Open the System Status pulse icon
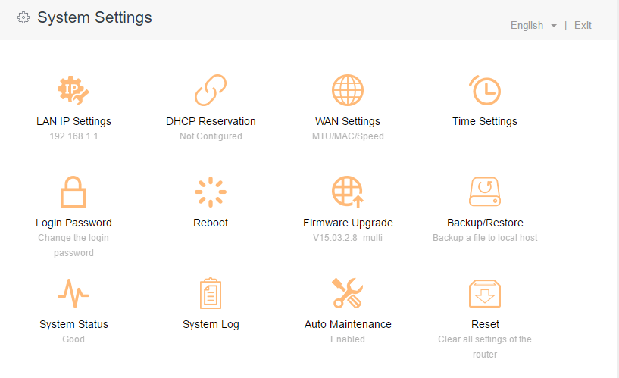Image resolution: width=619 pixels, height=378 pixels. click(x=73, y=293)
